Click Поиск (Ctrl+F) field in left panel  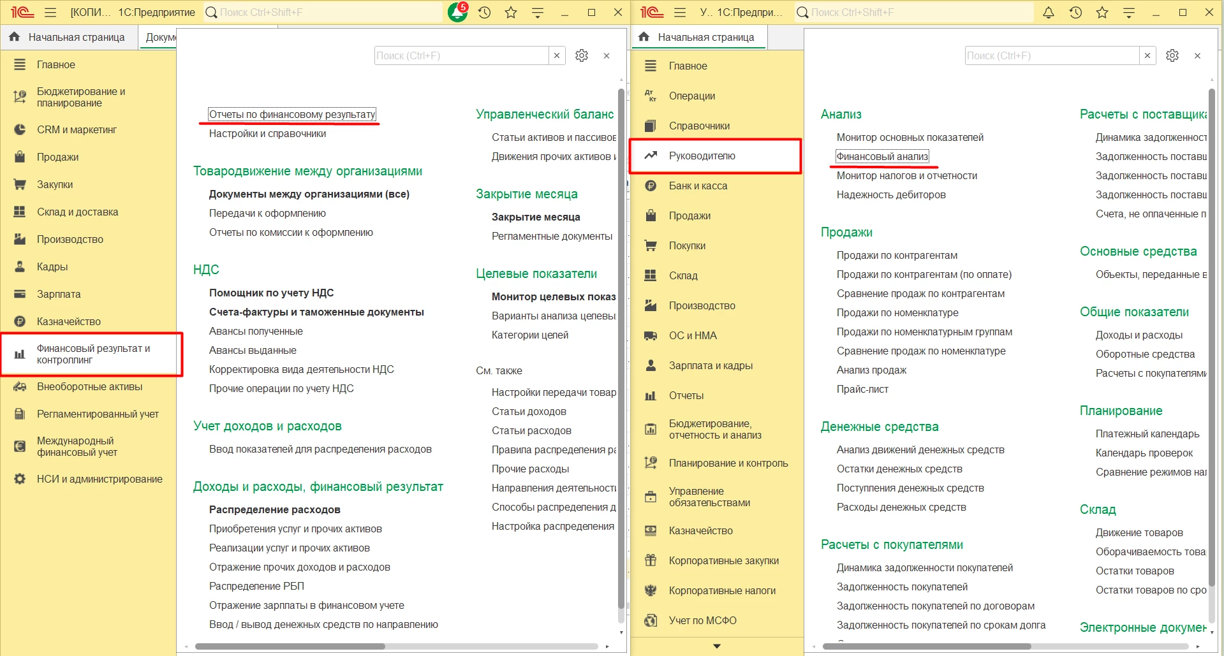[462, 55]
